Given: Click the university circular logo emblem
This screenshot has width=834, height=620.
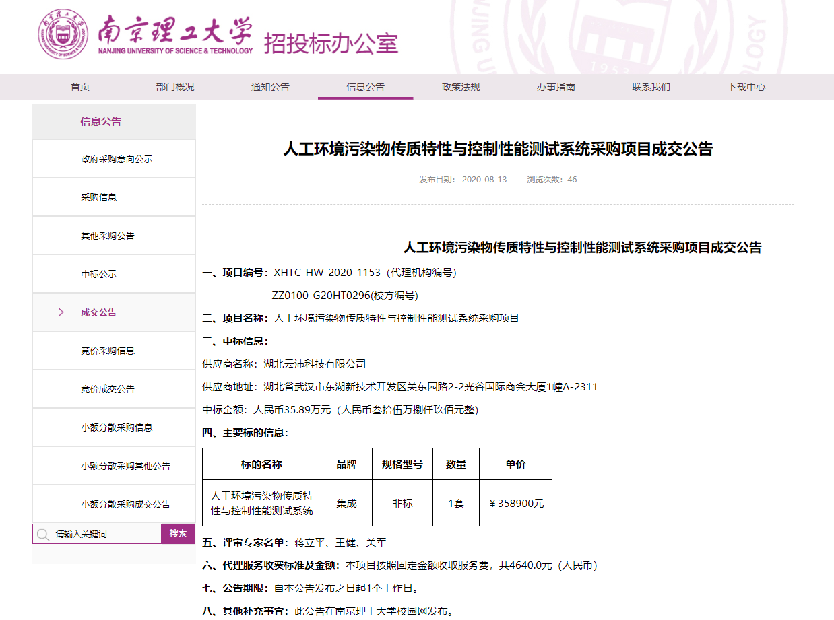Looking at the screenshot, I should click(63, 35).
